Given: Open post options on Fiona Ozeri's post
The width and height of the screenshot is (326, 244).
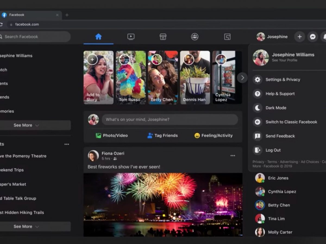Looking at the screenshot, I should [233, 156].
